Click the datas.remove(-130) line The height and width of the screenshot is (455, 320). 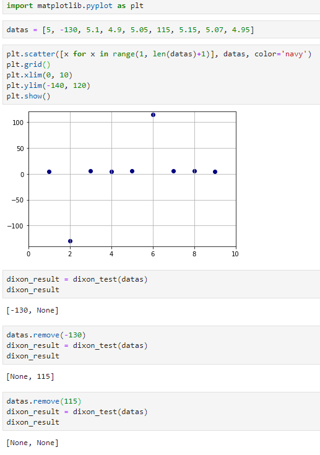[x=46, y=335]
